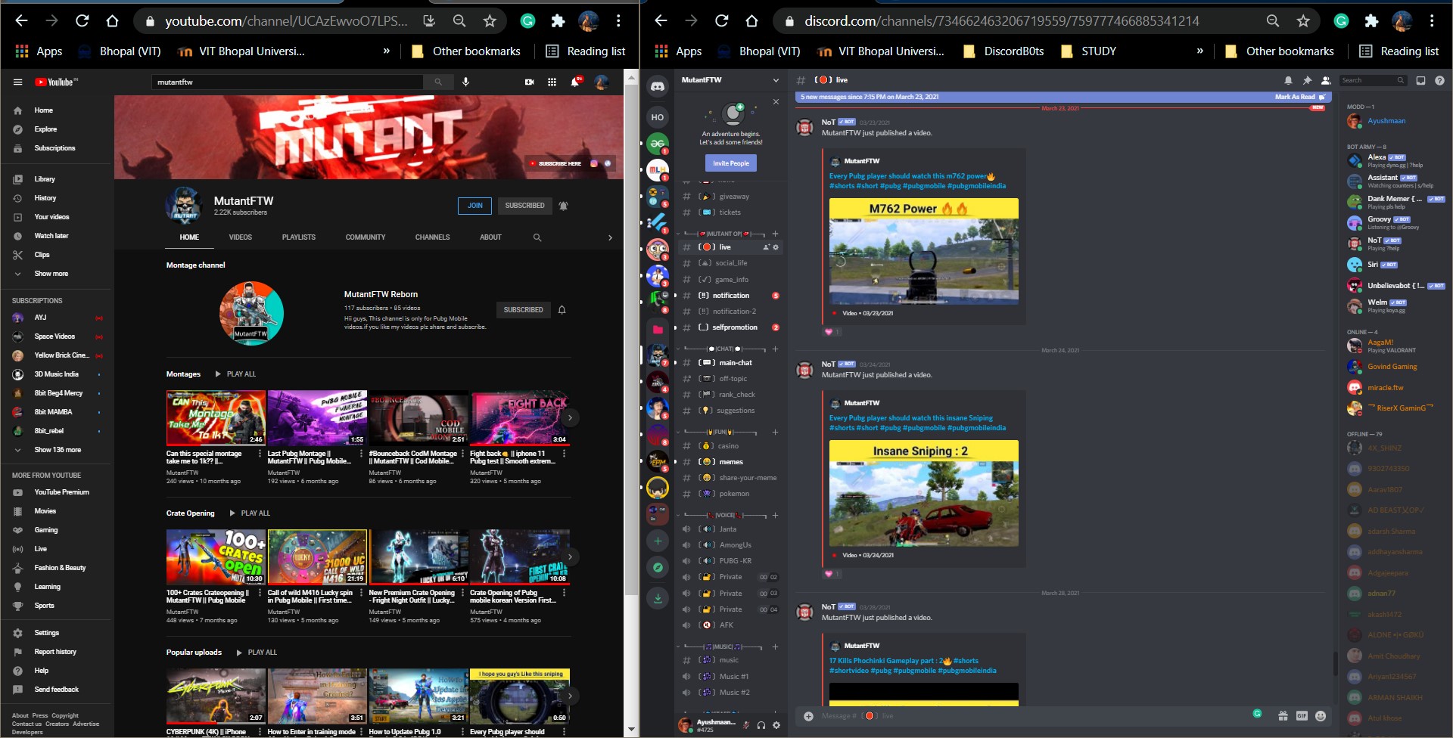Select the main-chat channel in Discord
The image size is (1453, 738).
[730, 363]
